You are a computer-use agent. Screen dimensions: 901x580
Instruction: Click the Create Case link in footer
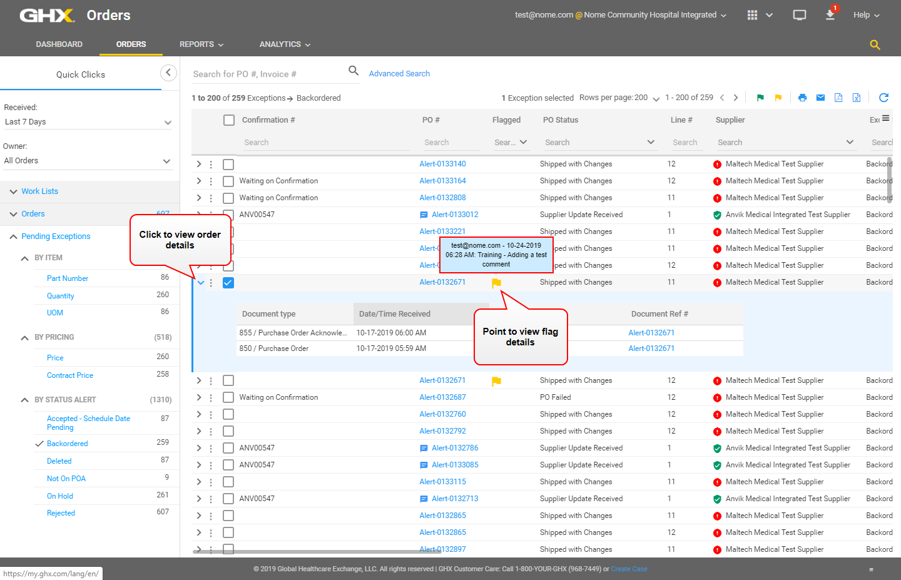click(x=629, y=569)
